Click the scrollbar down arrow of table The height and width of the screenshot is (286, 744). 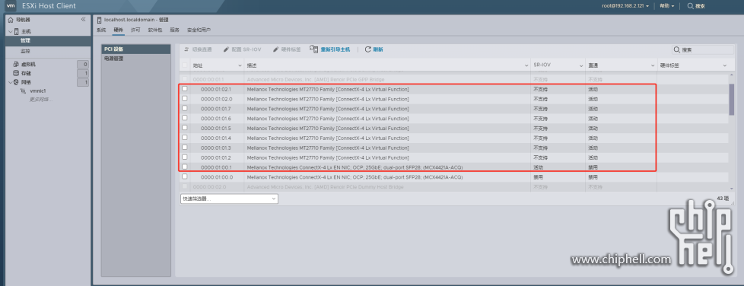click(732, 189)
